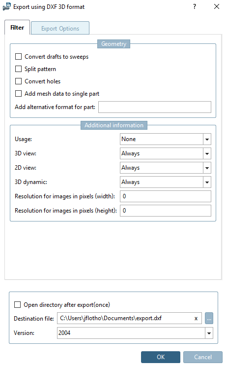This screenshot has width=227, height=368.
Task: Enable Convert drafts to sweeps
Action: click(x=19, y=57)
